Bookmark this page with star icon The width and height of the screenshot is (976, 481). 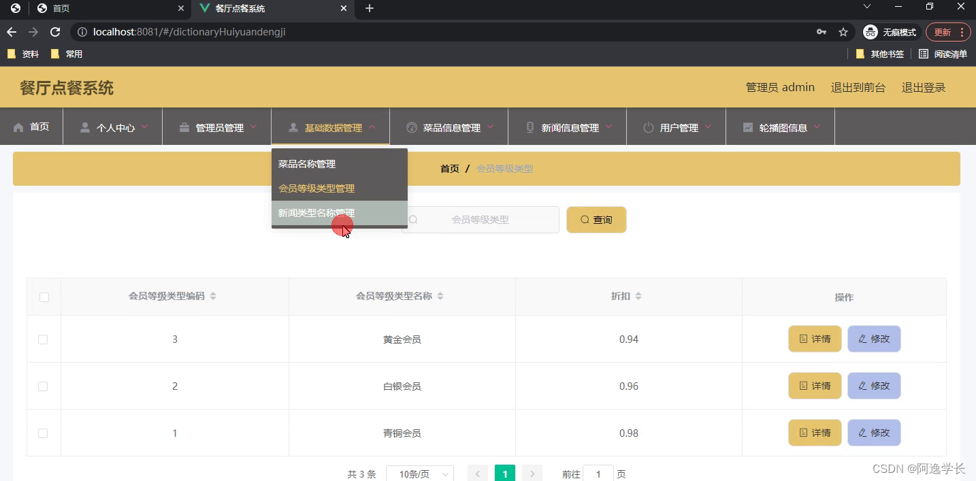coord(843,32)
